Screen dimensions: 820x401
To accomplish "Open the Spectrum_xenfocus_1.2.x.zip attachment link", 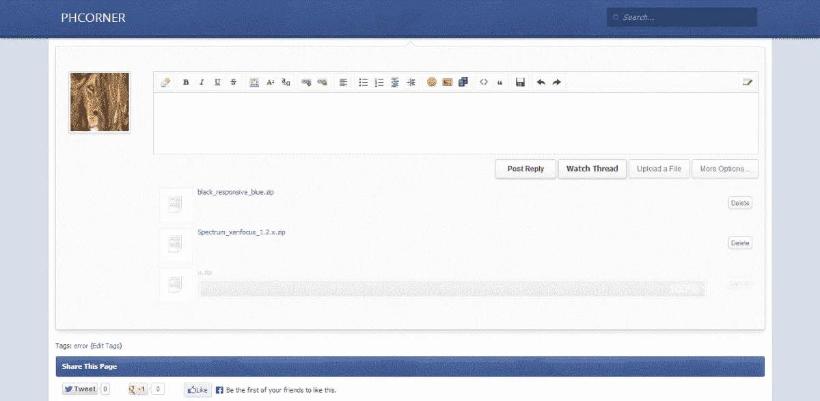I will tap(241, 232).
